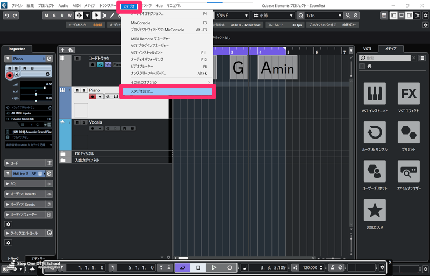This screenshot has height=276, width=430.
Task: Toggle the global Write W toolbar button
Action: click(70, 16)
